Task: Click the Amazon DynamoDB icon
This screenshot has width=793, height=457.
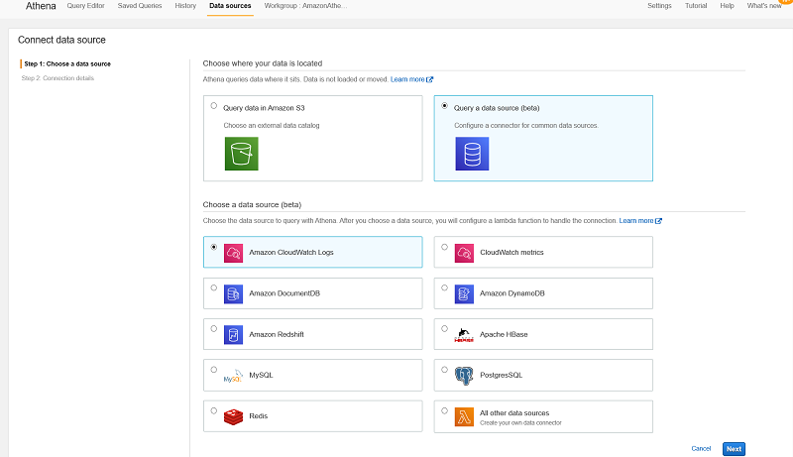Action: pyautogui.click(x=464, y=293)
